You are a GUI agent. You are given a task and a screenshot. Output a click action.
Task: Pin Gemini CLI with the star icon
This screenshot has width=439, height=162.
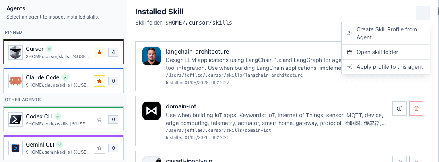99,148
